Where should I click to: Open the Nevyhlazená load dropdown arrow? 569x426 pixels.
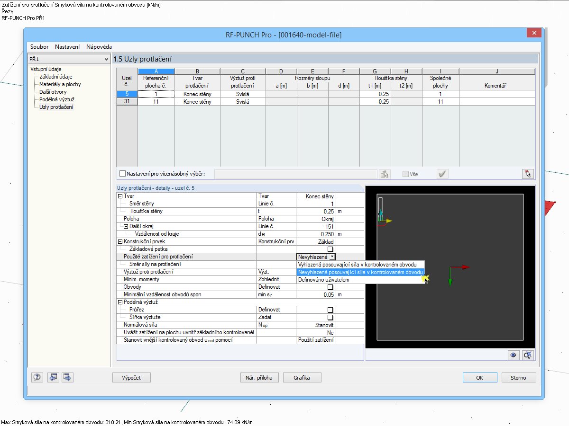pyautogui.click(x=332, y=257)
